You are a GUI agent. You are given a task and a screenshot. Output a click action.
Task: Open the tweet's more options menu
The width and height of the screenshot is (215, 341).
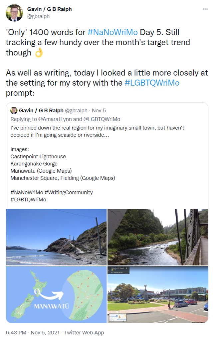click(x=205, y=9)
